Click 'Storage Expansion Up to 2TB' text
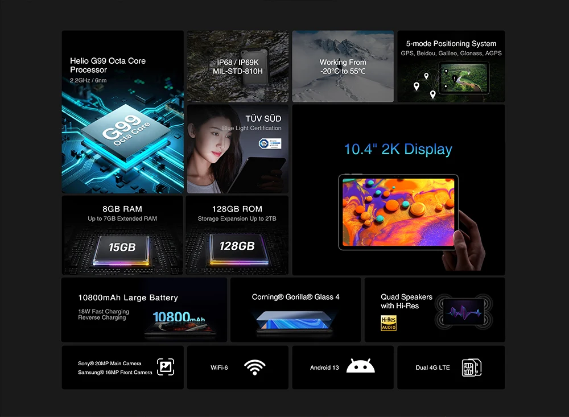This screenshot has width=569, height=417. [237, 218]
